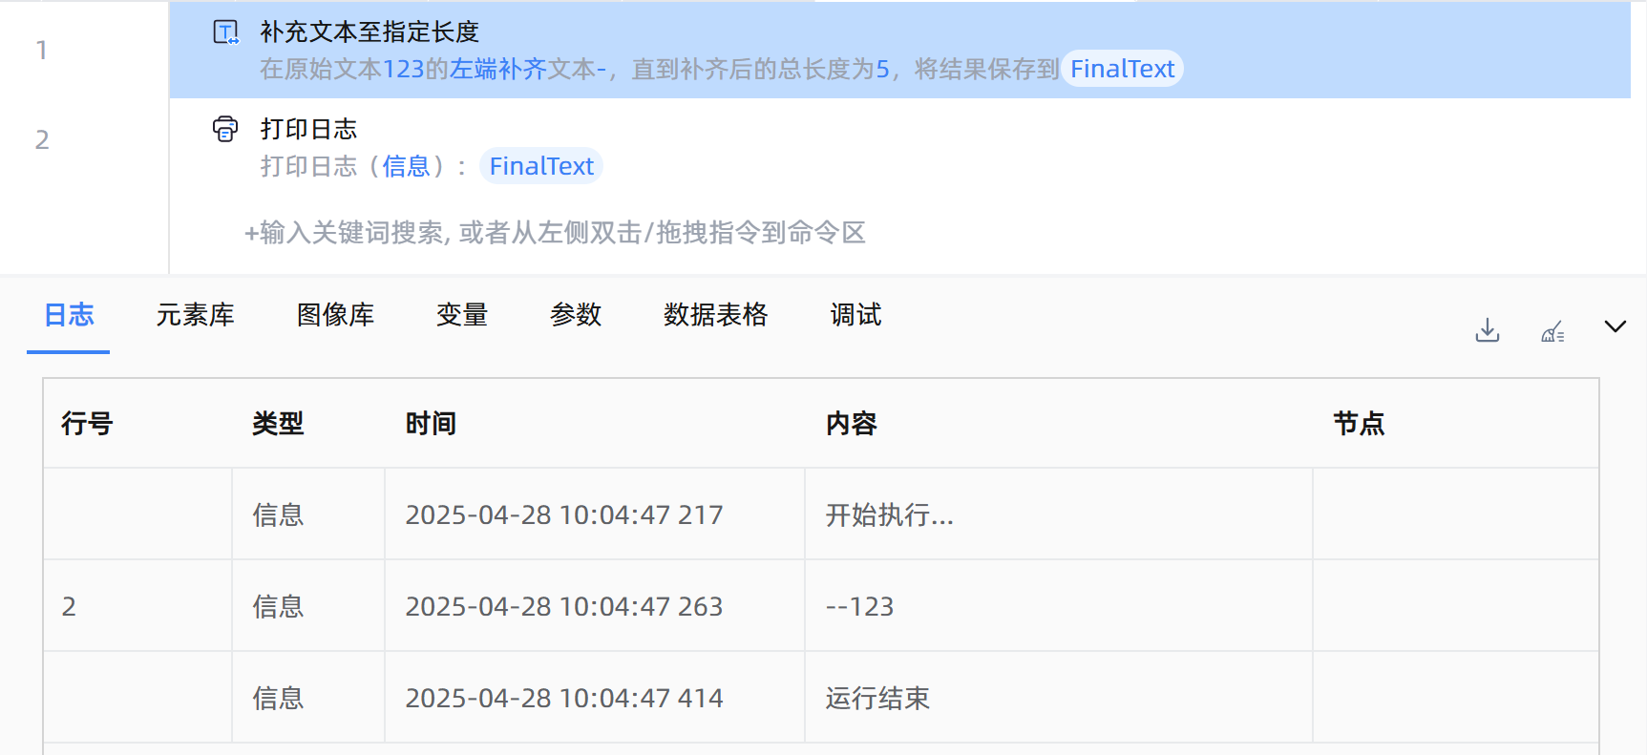The width and height of the screenshot is (1647, 755).
Task: Download the log using the export icon
Action: point(1487,330)
